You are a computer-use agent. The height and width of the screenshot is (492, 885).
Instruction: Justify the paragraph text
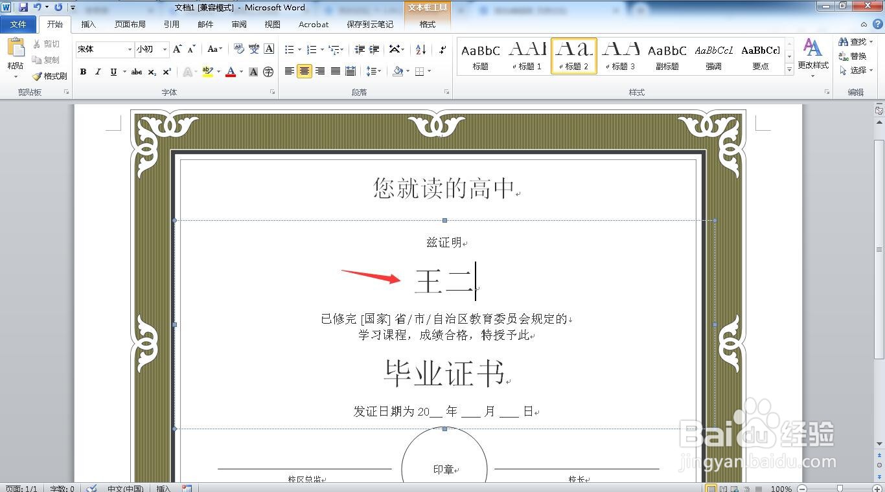point(336,71)
